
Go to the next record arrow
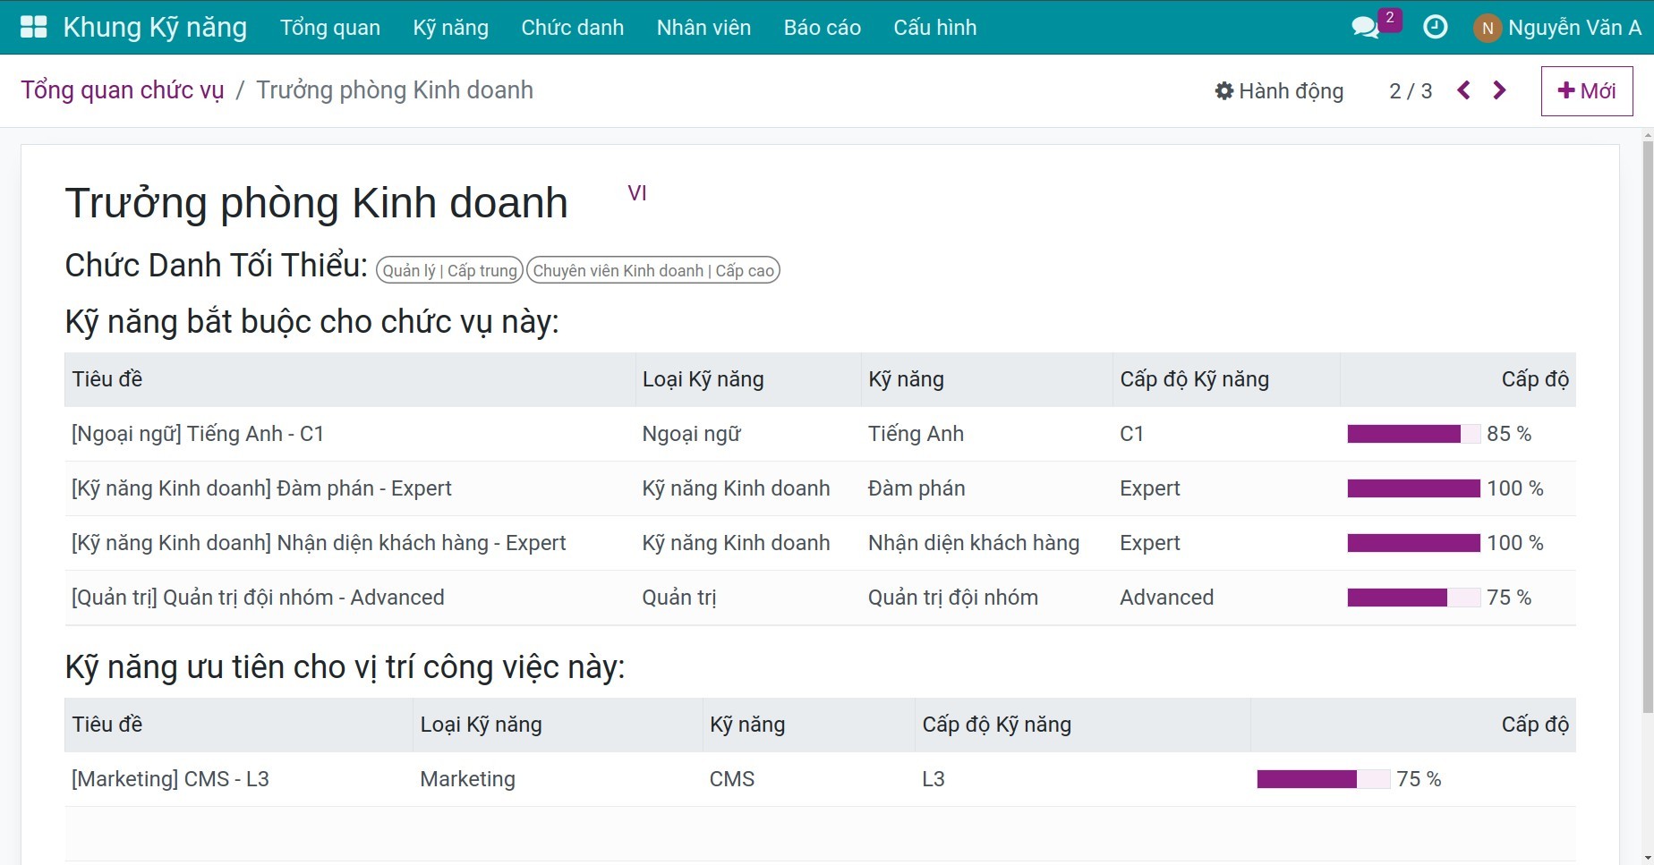point(1499,90)
